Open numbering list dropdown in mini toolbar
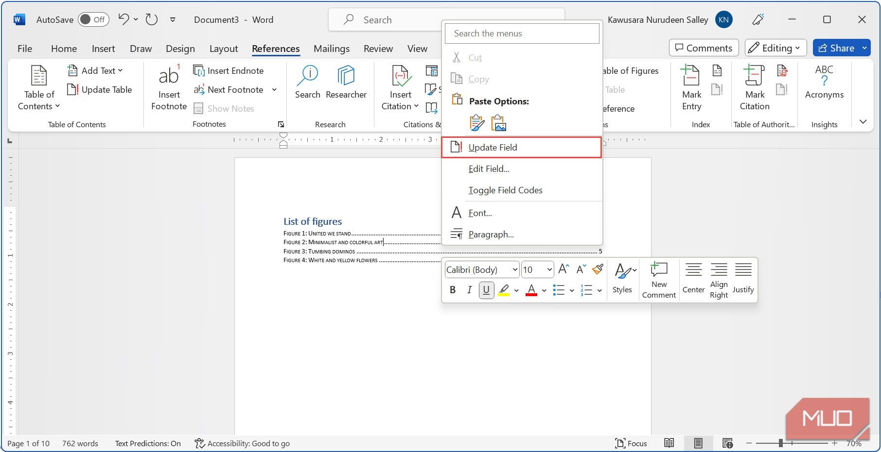881x452 pixels. pos(599,290)
